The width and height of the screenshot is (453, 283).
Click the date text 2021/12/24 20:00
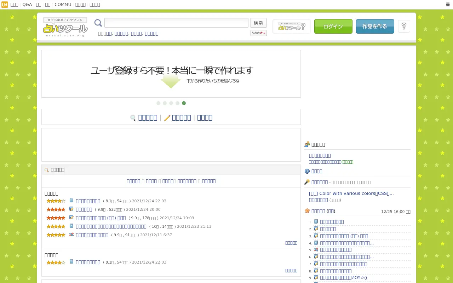[143, 209]
